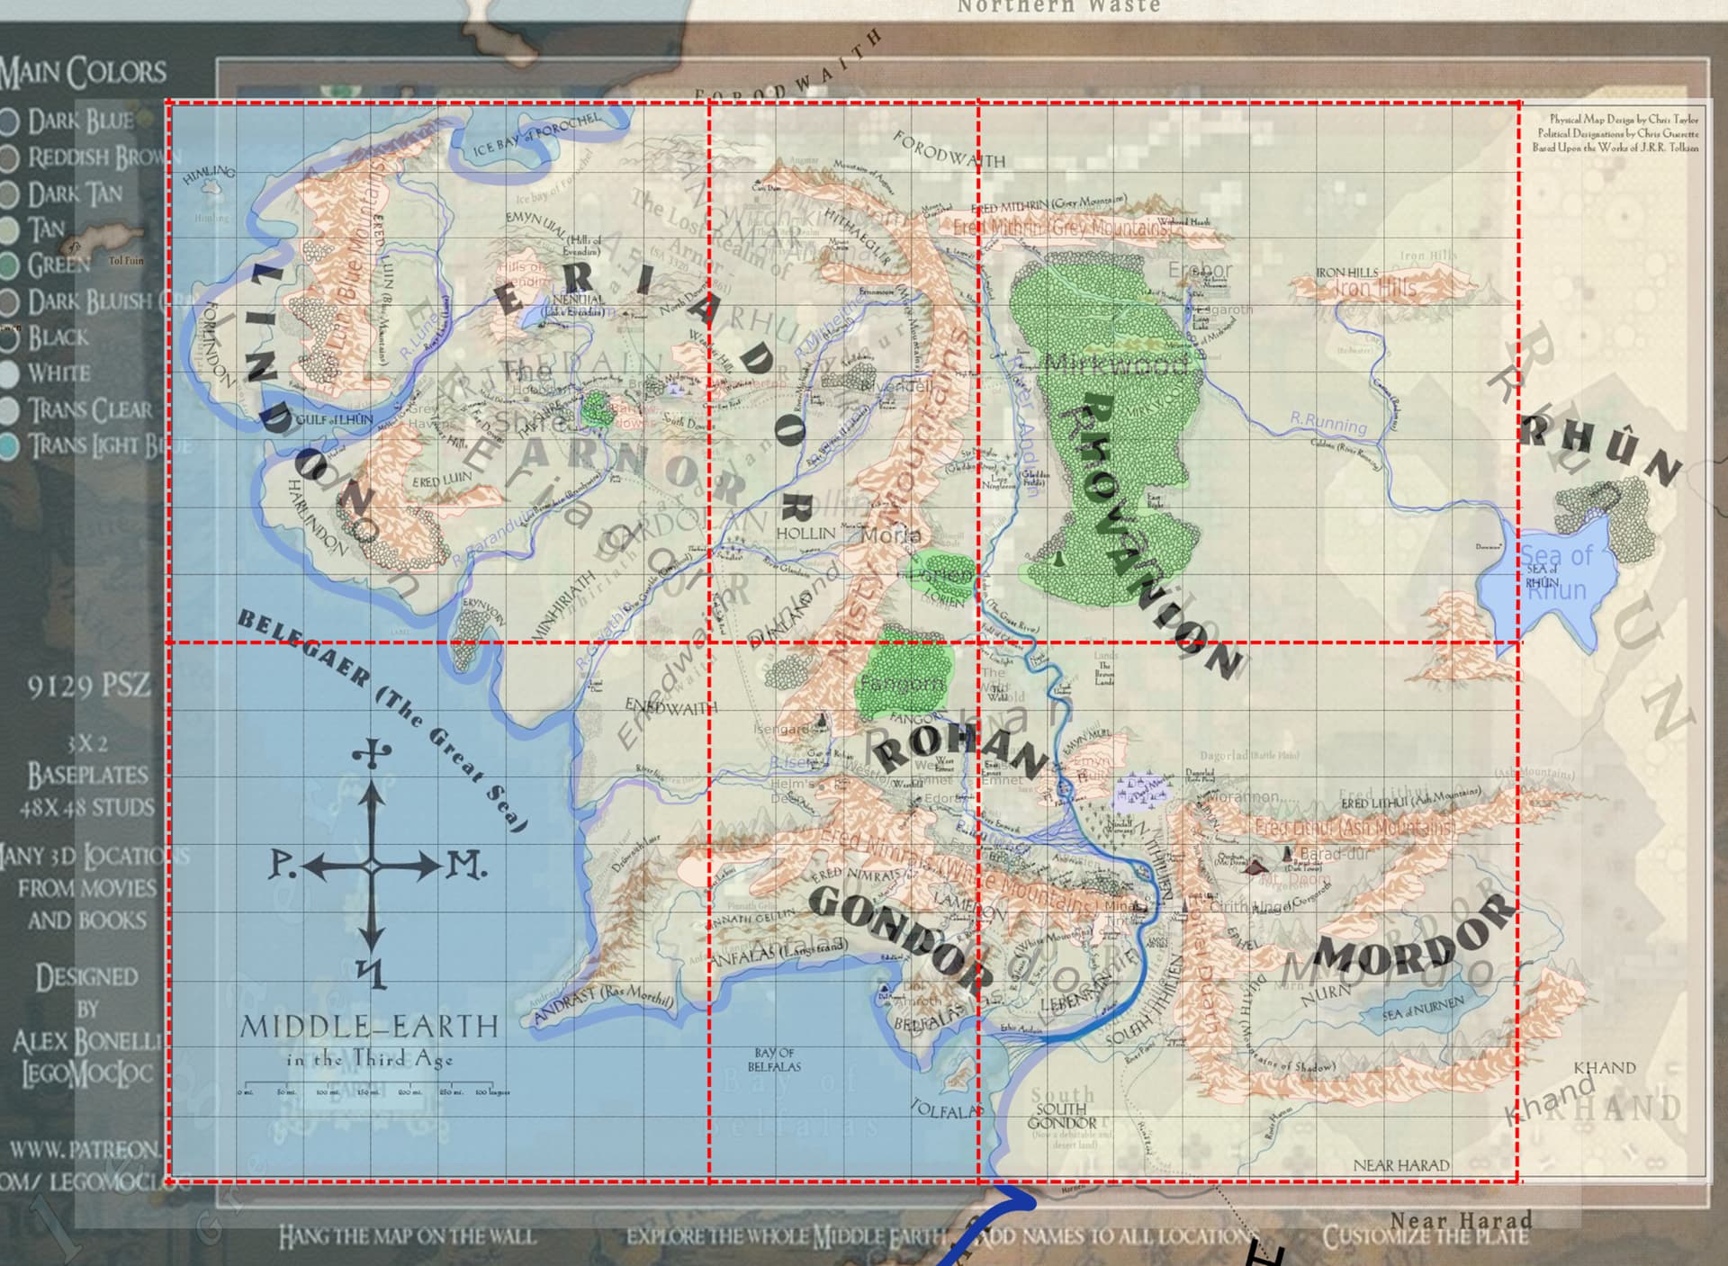Click the 'Physical Map Design by Chris Taylor' credit
The height and width of the screenshot is (1266, 1728).
tap(1624, 119)
